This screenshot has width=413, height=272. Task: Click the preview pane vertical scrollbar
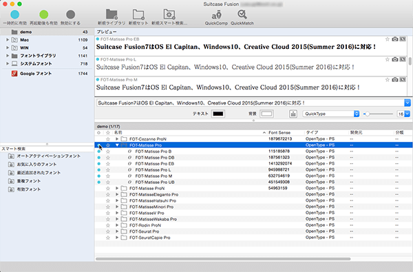(410, 61)
